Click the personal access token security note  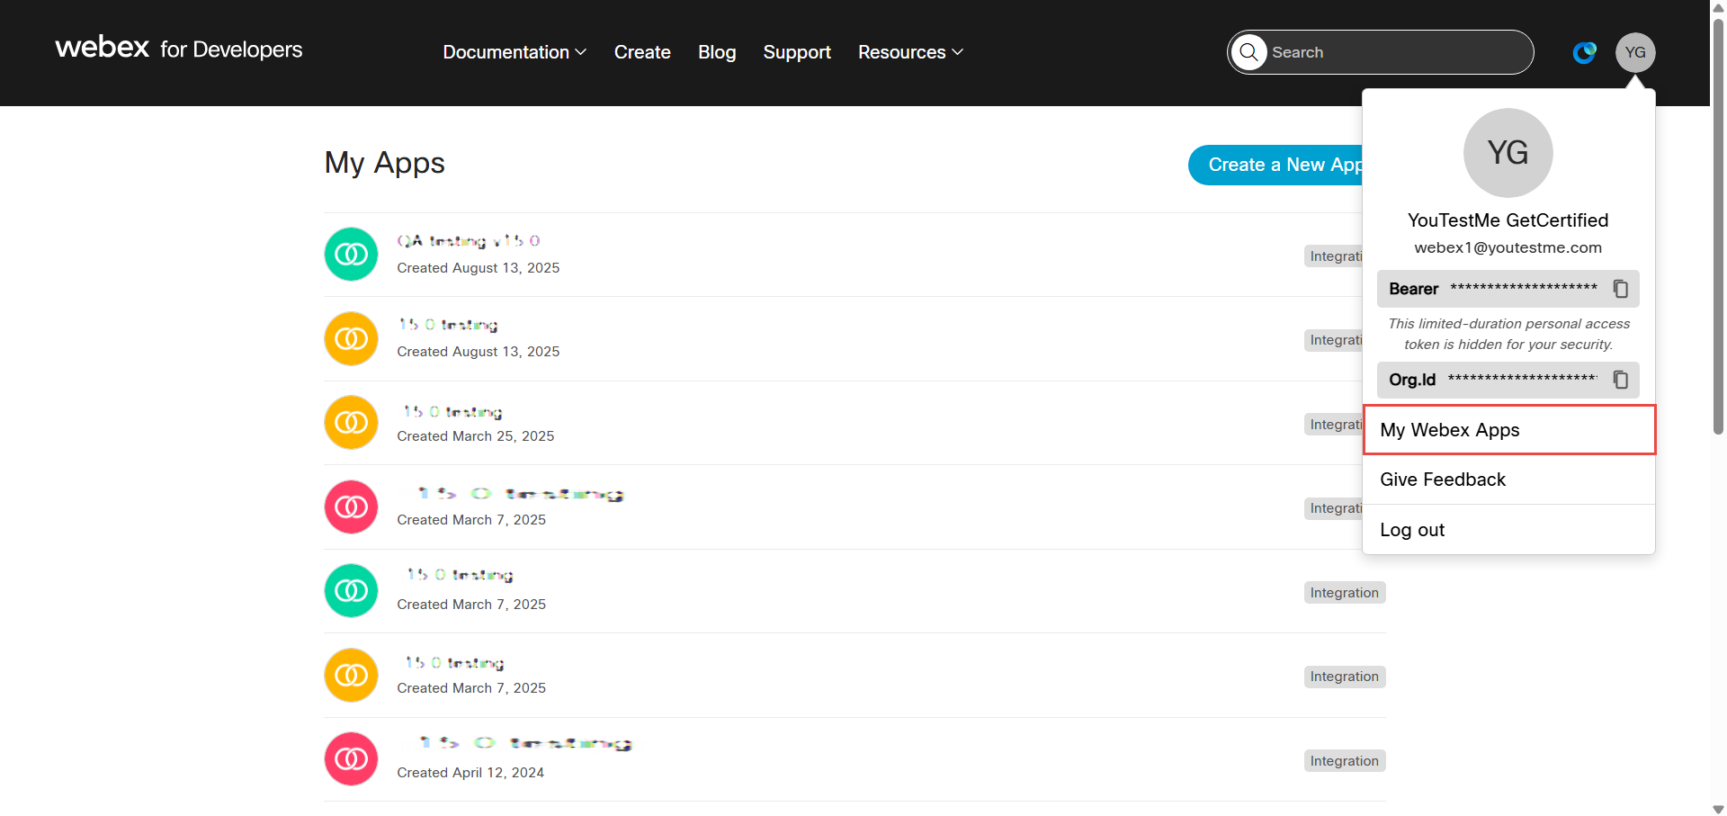[x=1508, y=334]
